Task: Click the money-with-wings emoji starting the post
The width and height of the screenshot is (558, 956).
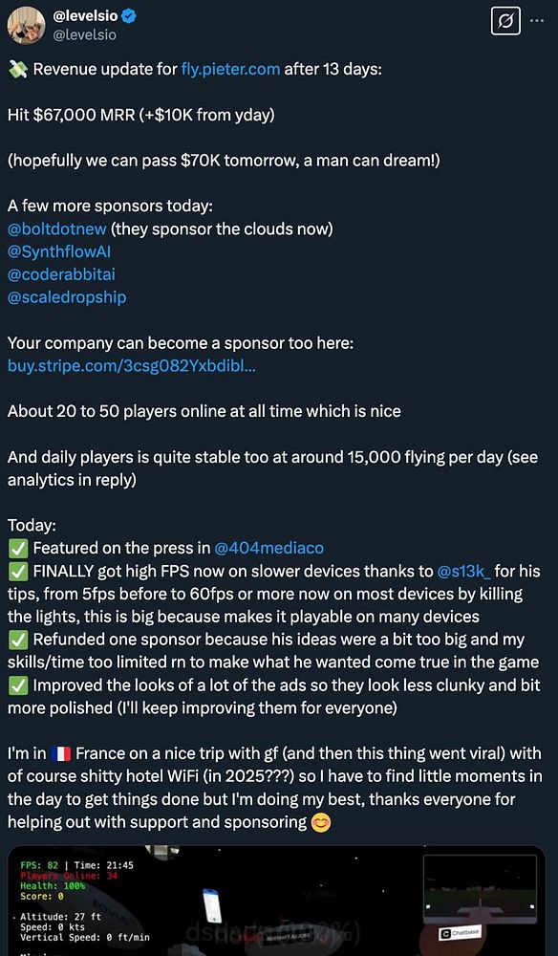Action: click(x=17, y=69)
